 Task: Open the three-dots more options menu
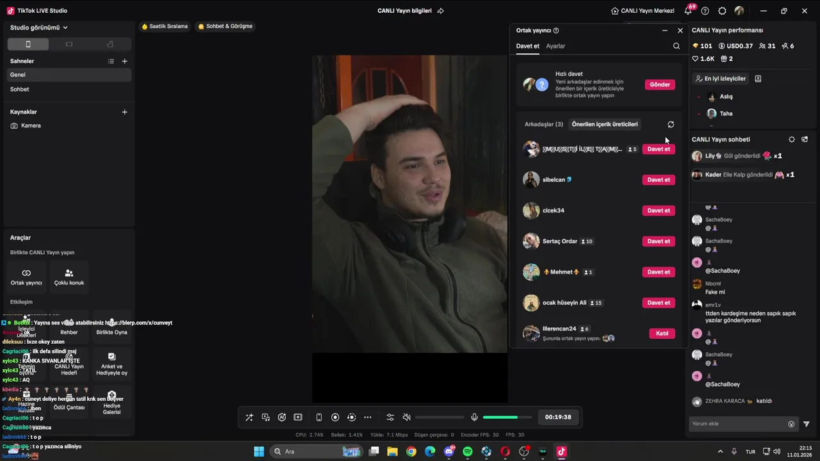(x=368, y=417)
